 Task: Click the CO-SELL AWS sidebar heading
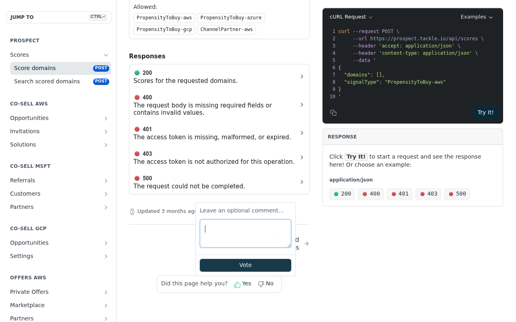(x=29, y=104)
